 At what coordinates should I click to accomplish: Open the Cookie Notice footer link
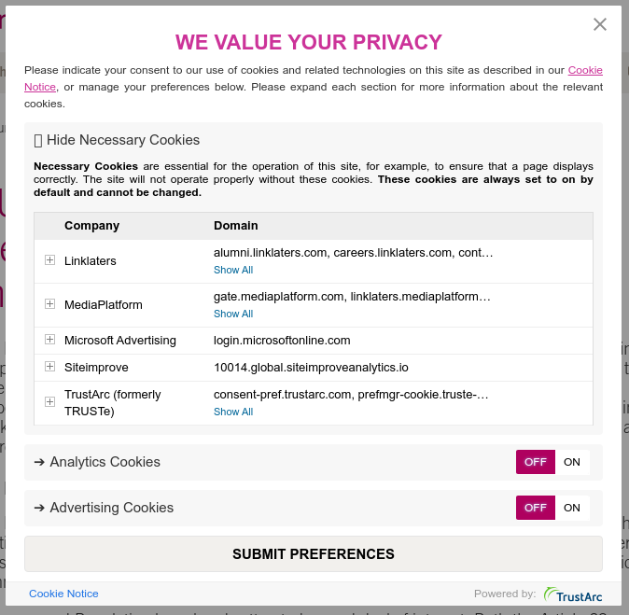pos(63,594)
